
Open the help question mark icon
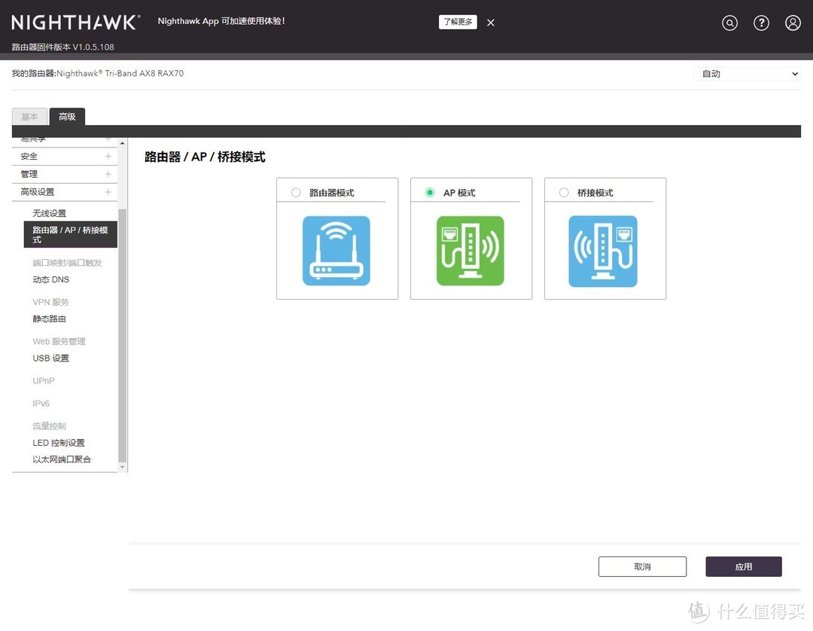pyautogui.click(x=761, y=23)
